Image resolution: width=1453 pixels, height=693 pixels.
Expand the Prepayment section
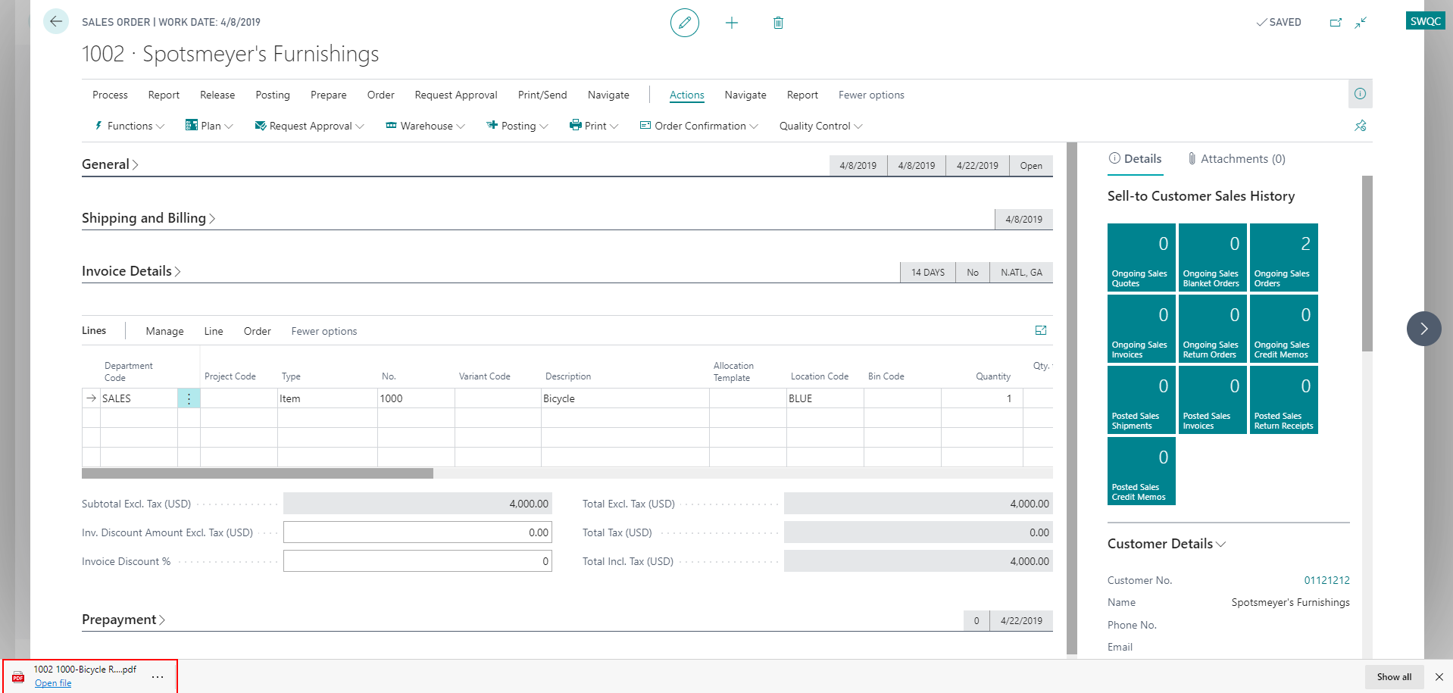pyautogui.click(x=123, y=620)
